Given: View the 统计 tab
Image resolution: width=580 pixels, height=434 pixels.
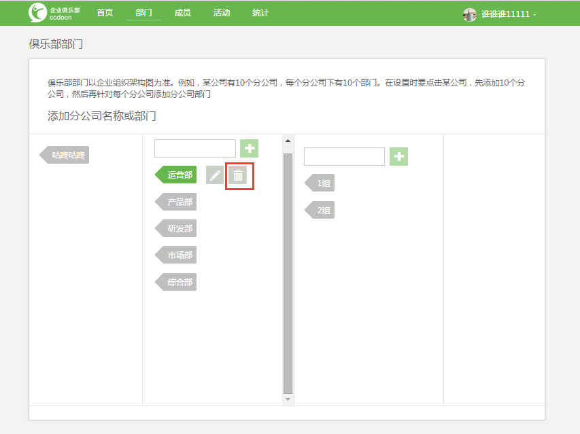Looking at the screenshot, I should pos(260,13).
